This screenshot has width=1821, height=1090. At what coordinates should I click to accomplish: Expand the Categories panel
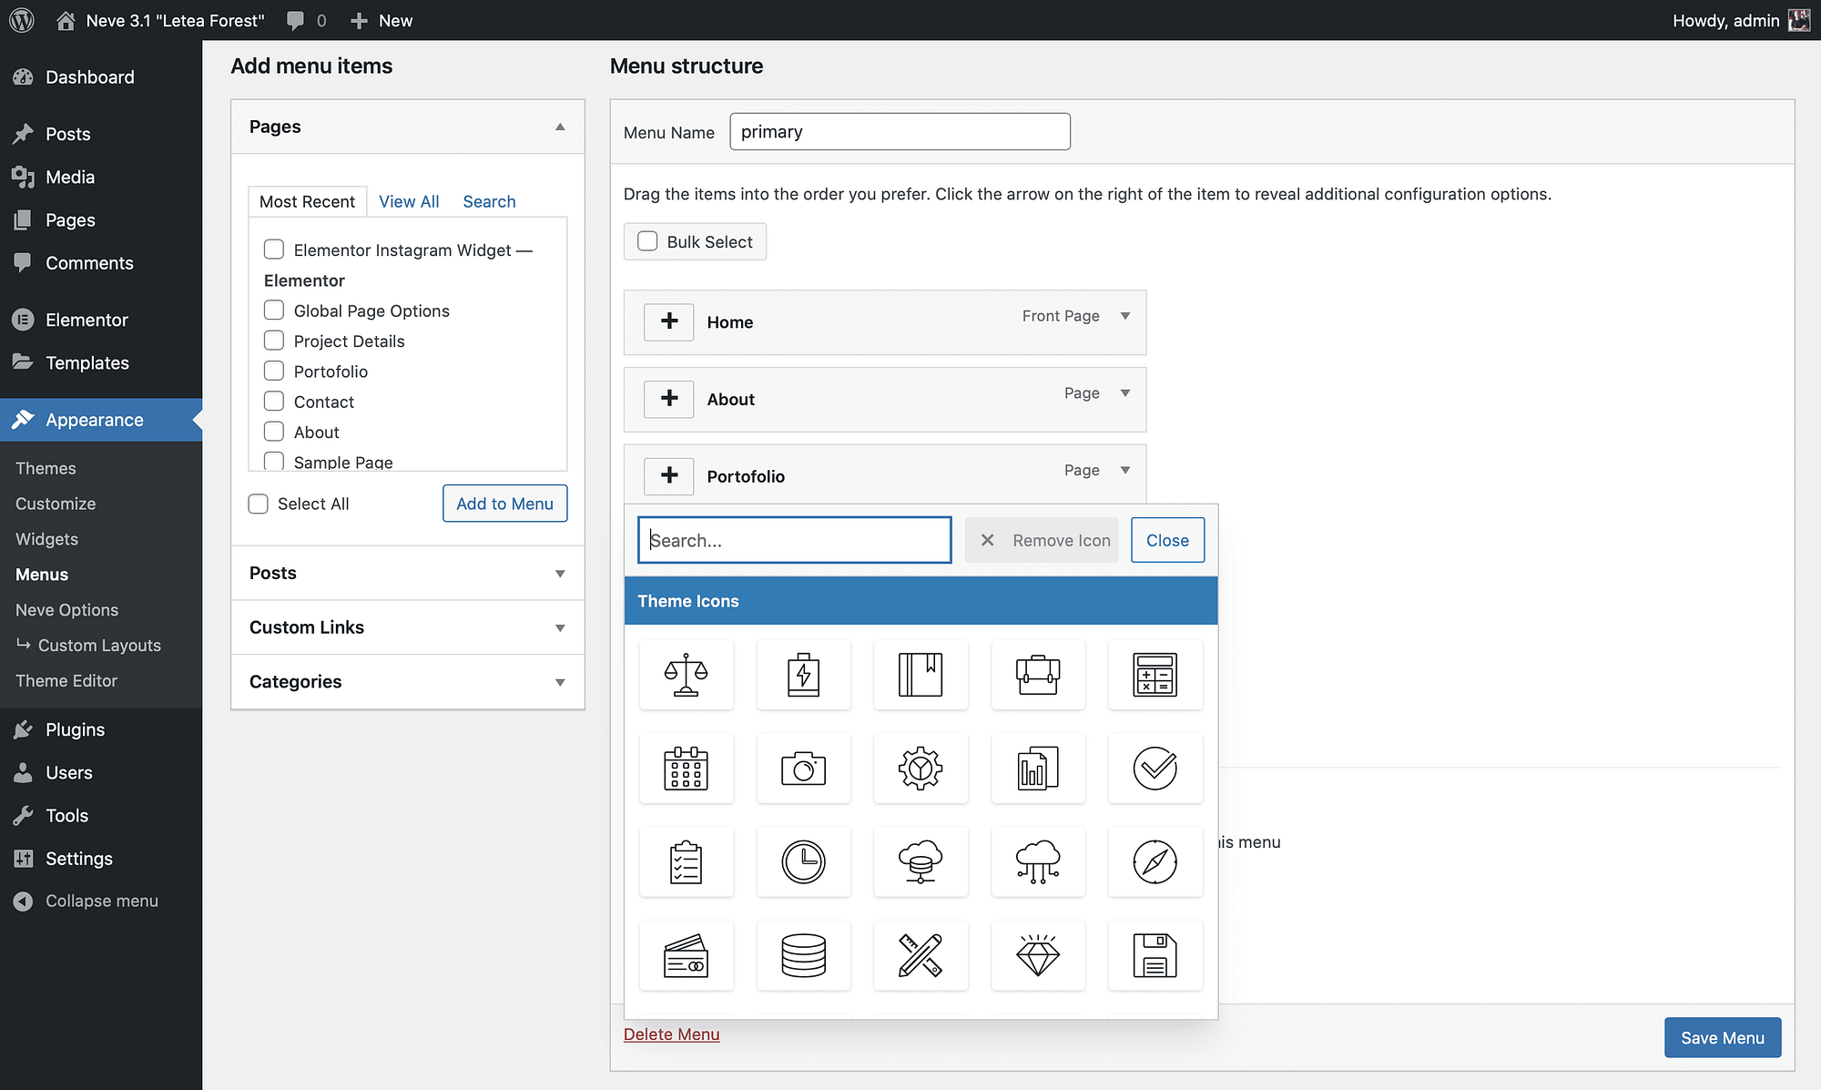[408, 682]
